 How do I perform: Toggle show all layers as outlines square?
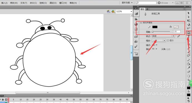[6, 100]
